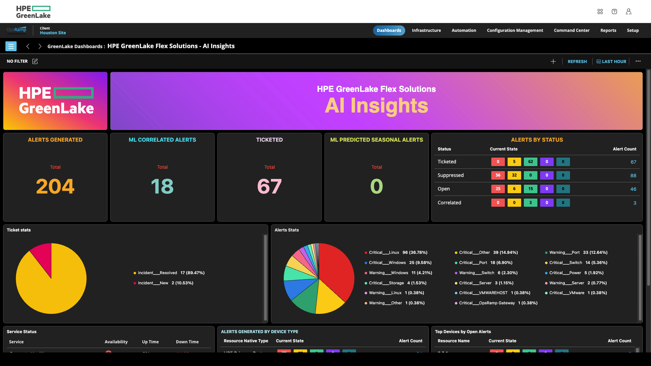Click the Down Time column header
Viewport: 651px width, 366px height.
(x=187, y=342)
